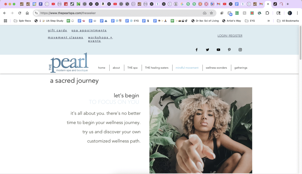Viewport: 302px width, 174px height.
Task: Open the LOGIN | REGISTER link
Action: point(230,36)
